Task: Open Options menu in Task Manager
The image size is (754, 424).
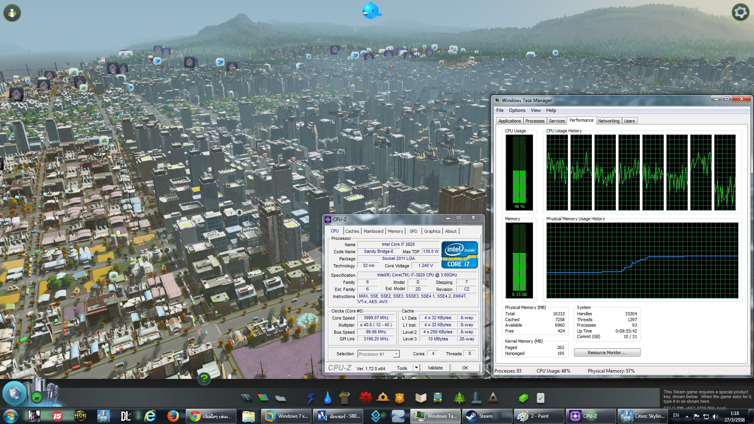Action: 517,110
